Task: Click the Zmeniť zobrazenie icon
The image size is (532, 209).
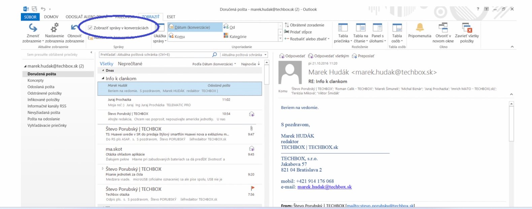Action: click(x=33, y=28)
